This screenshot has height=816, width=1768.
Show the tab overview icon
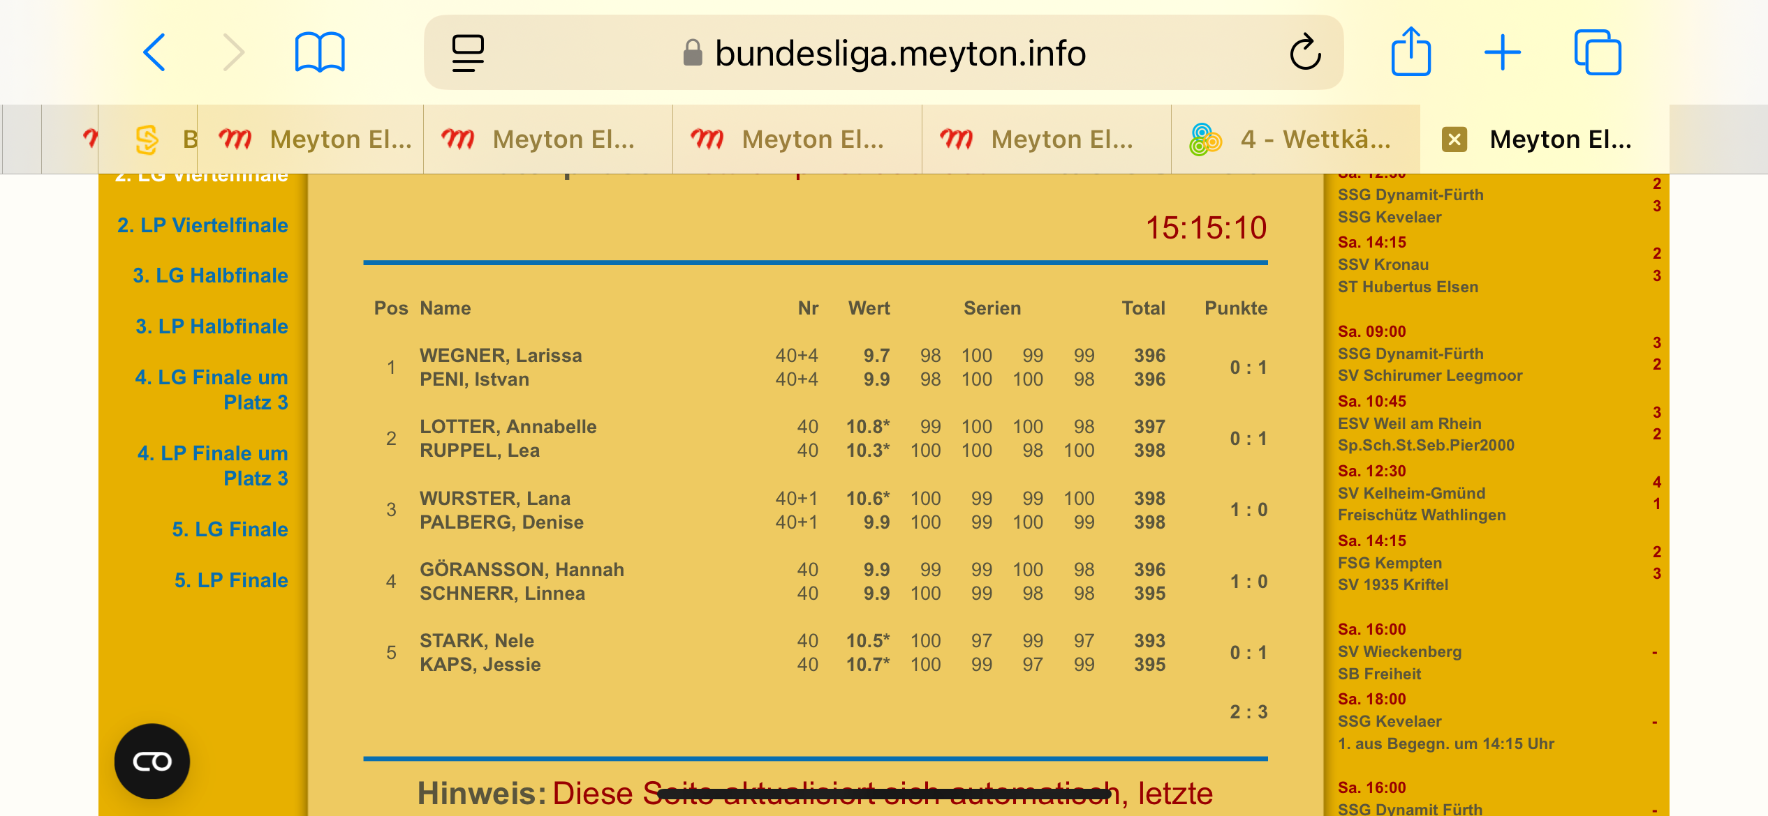pyautogui.click(x=1598, y=52)
